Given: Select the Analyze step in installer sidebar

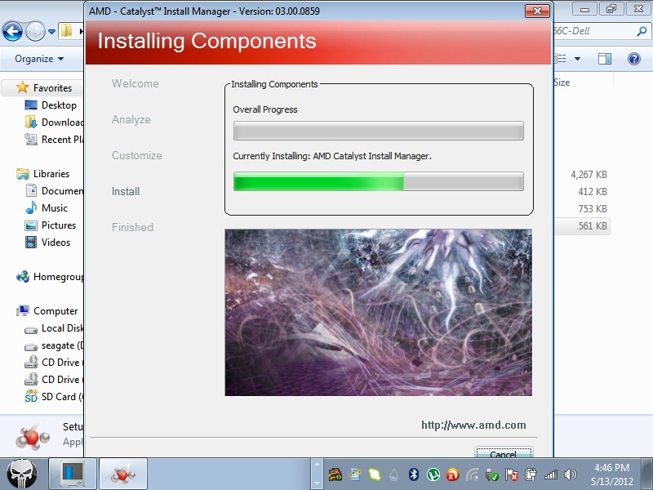Looking at the screenshot, I should 131,119.
